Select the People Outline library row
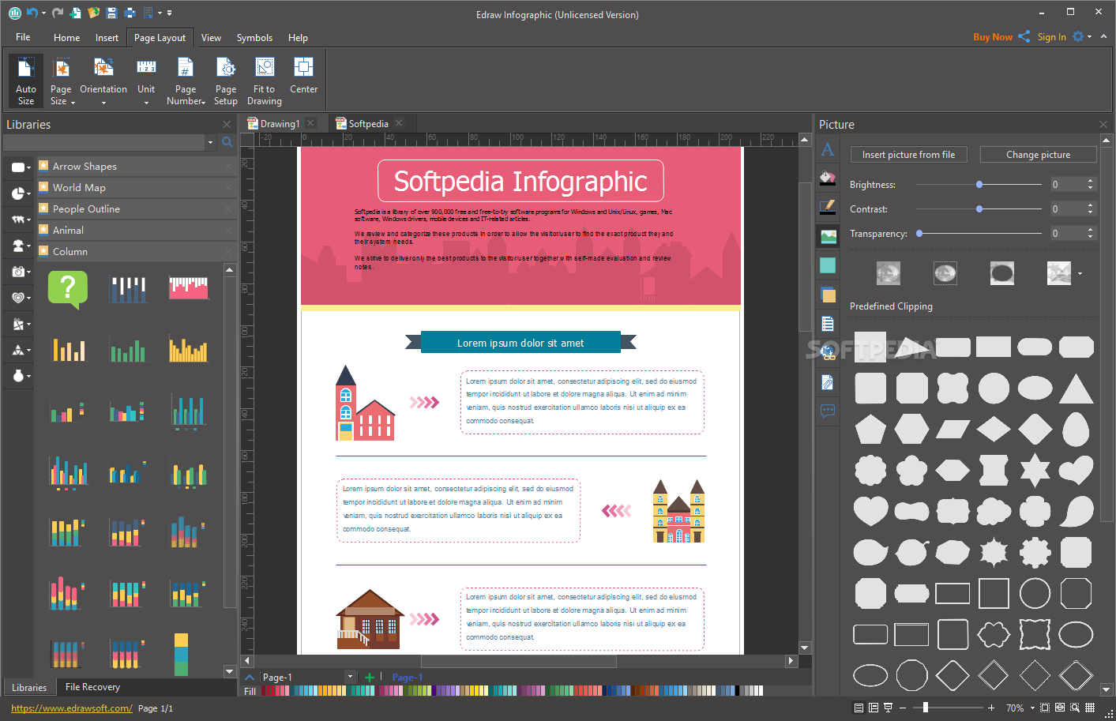The width and height of the screenshot is (1116, 721). click(x=137, y=208)
